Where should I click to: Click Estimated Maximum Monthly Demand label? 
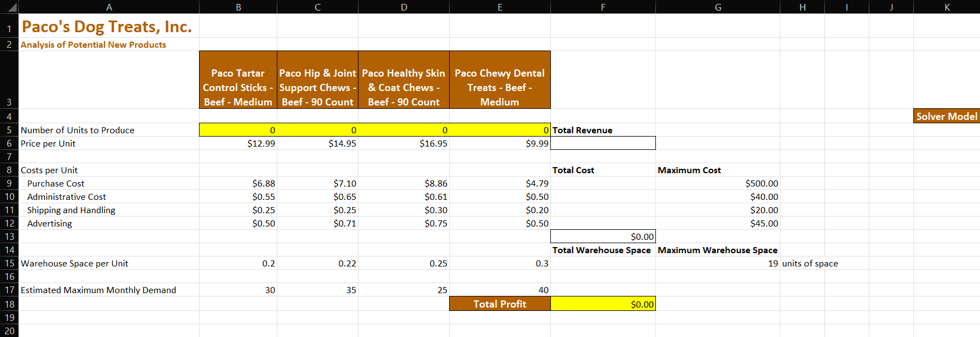click(98, 290)
